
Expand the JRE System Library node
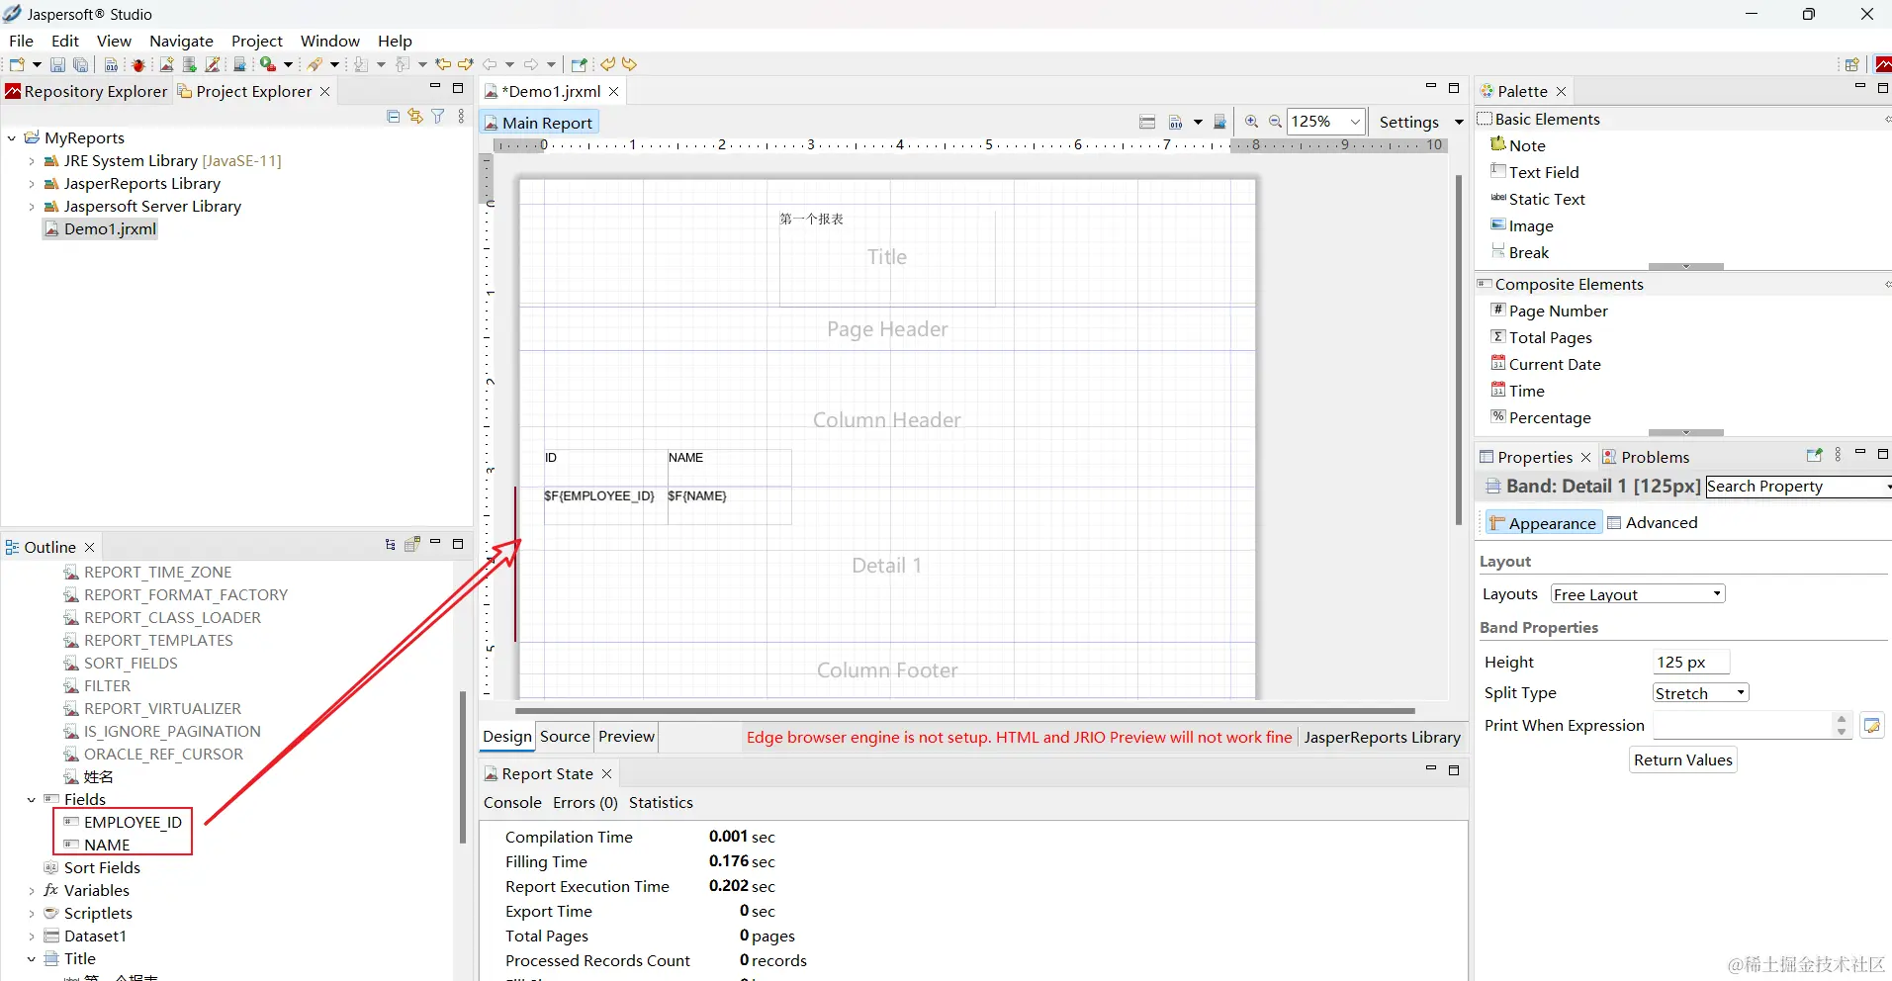click(32, 161)
